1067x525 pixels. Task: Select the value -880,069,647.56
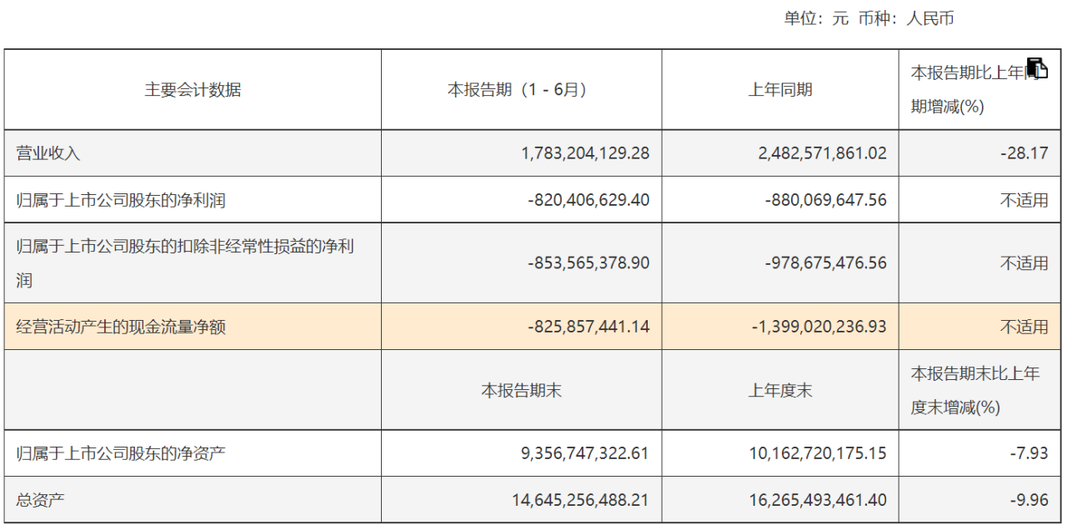[825, 200]
